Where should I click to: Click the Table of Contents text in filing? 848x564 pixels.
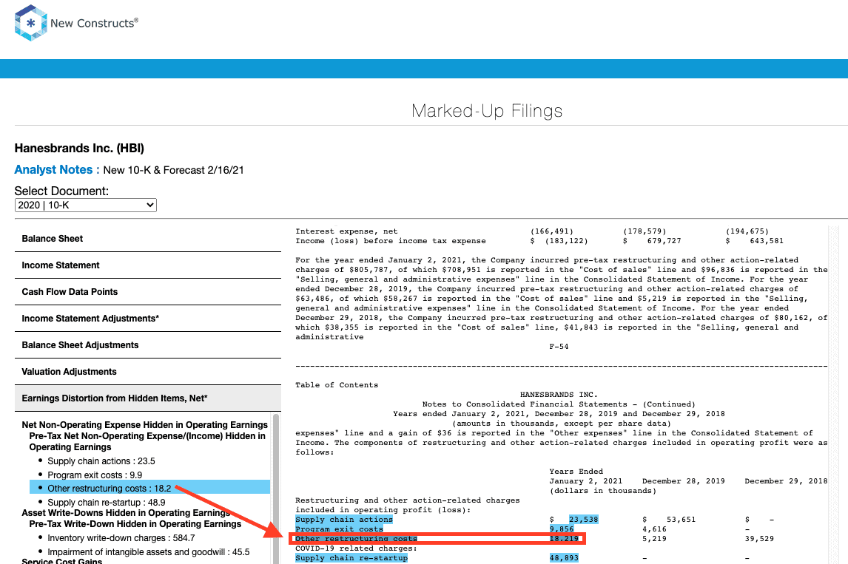[337, 385]
